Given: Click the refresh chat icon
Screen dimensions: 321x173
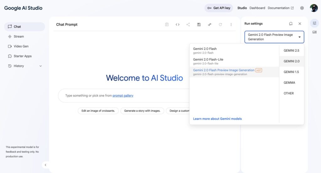Looking at the screenshot, I should pos(220,24).
